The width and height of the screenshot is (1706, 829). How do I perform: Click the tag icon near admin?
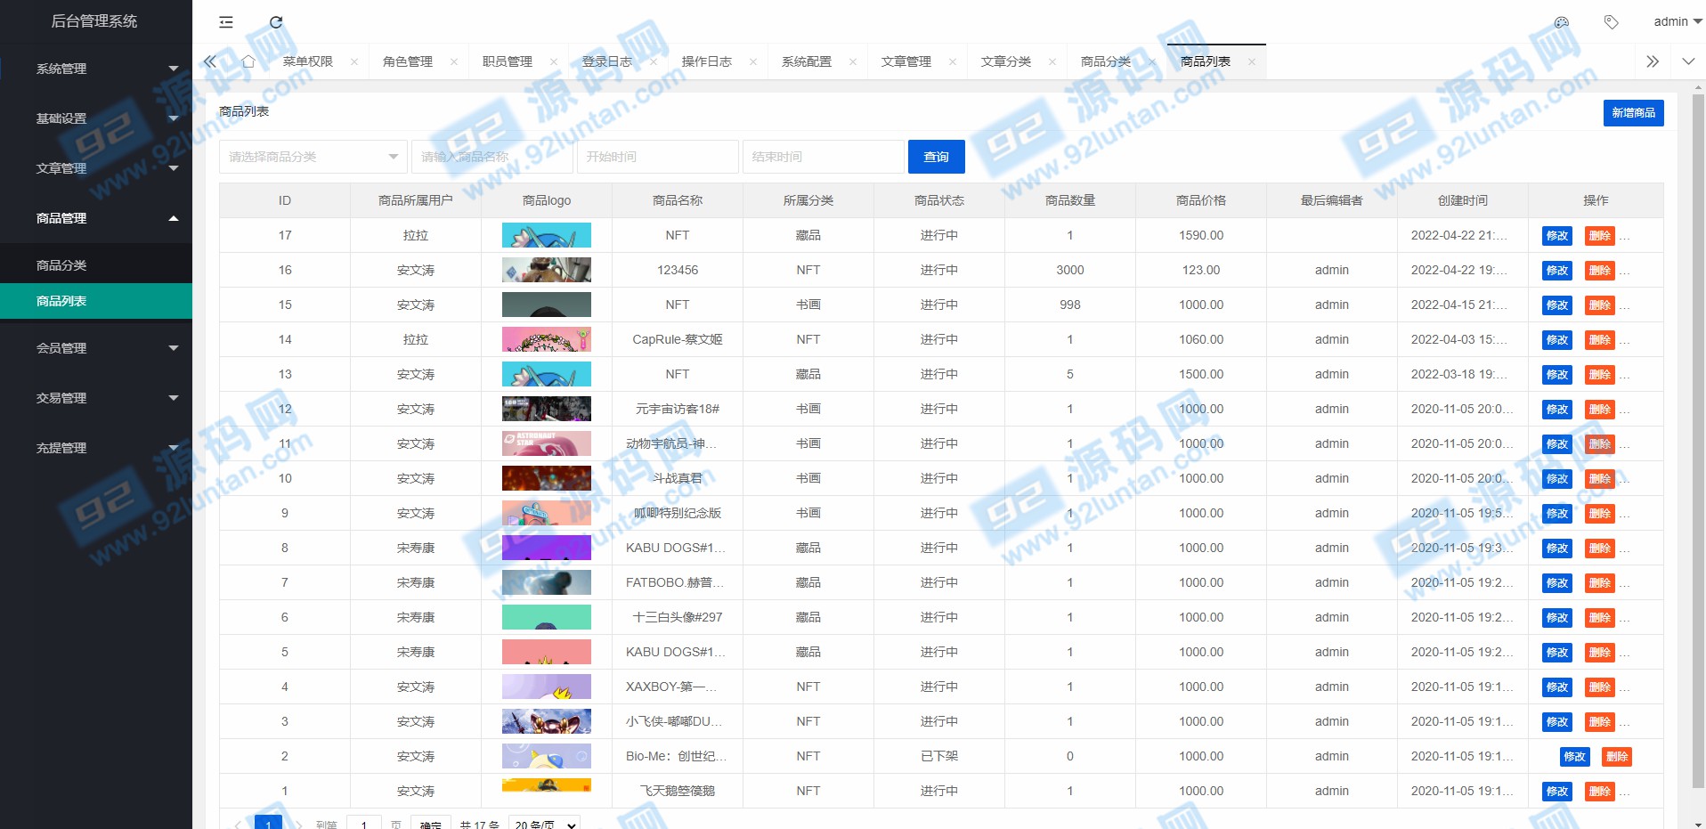coord(1611,22)
